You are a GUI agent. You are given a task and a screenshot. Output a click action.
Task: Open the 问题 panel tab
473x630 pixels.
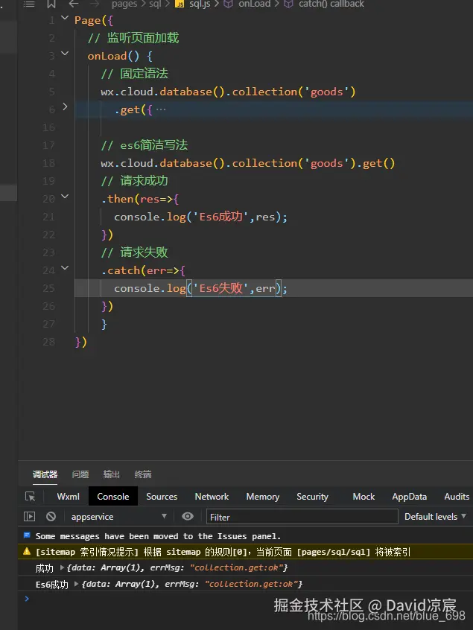click(80, 474)
